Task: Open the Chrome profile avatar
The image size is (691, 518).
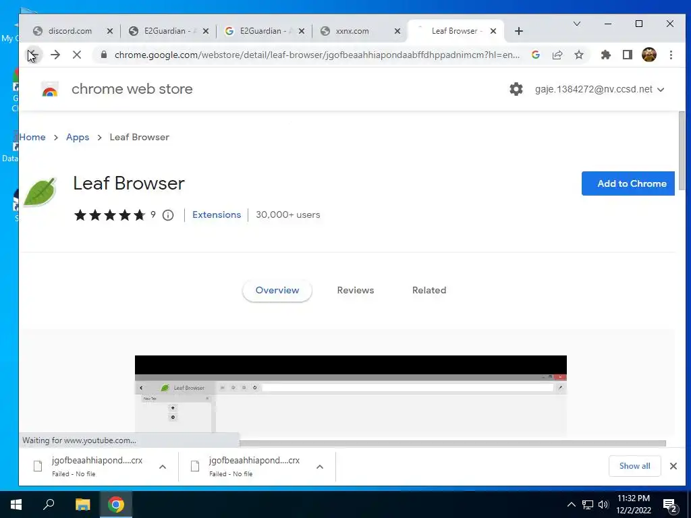Action: (649, 55)
